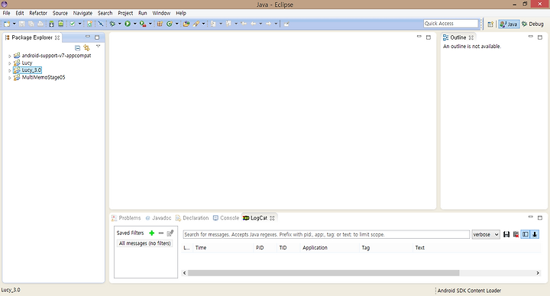Expand the Lucy_3.0 project node
This screenshot has height=296, width=550.
click(x=10, y=70)
